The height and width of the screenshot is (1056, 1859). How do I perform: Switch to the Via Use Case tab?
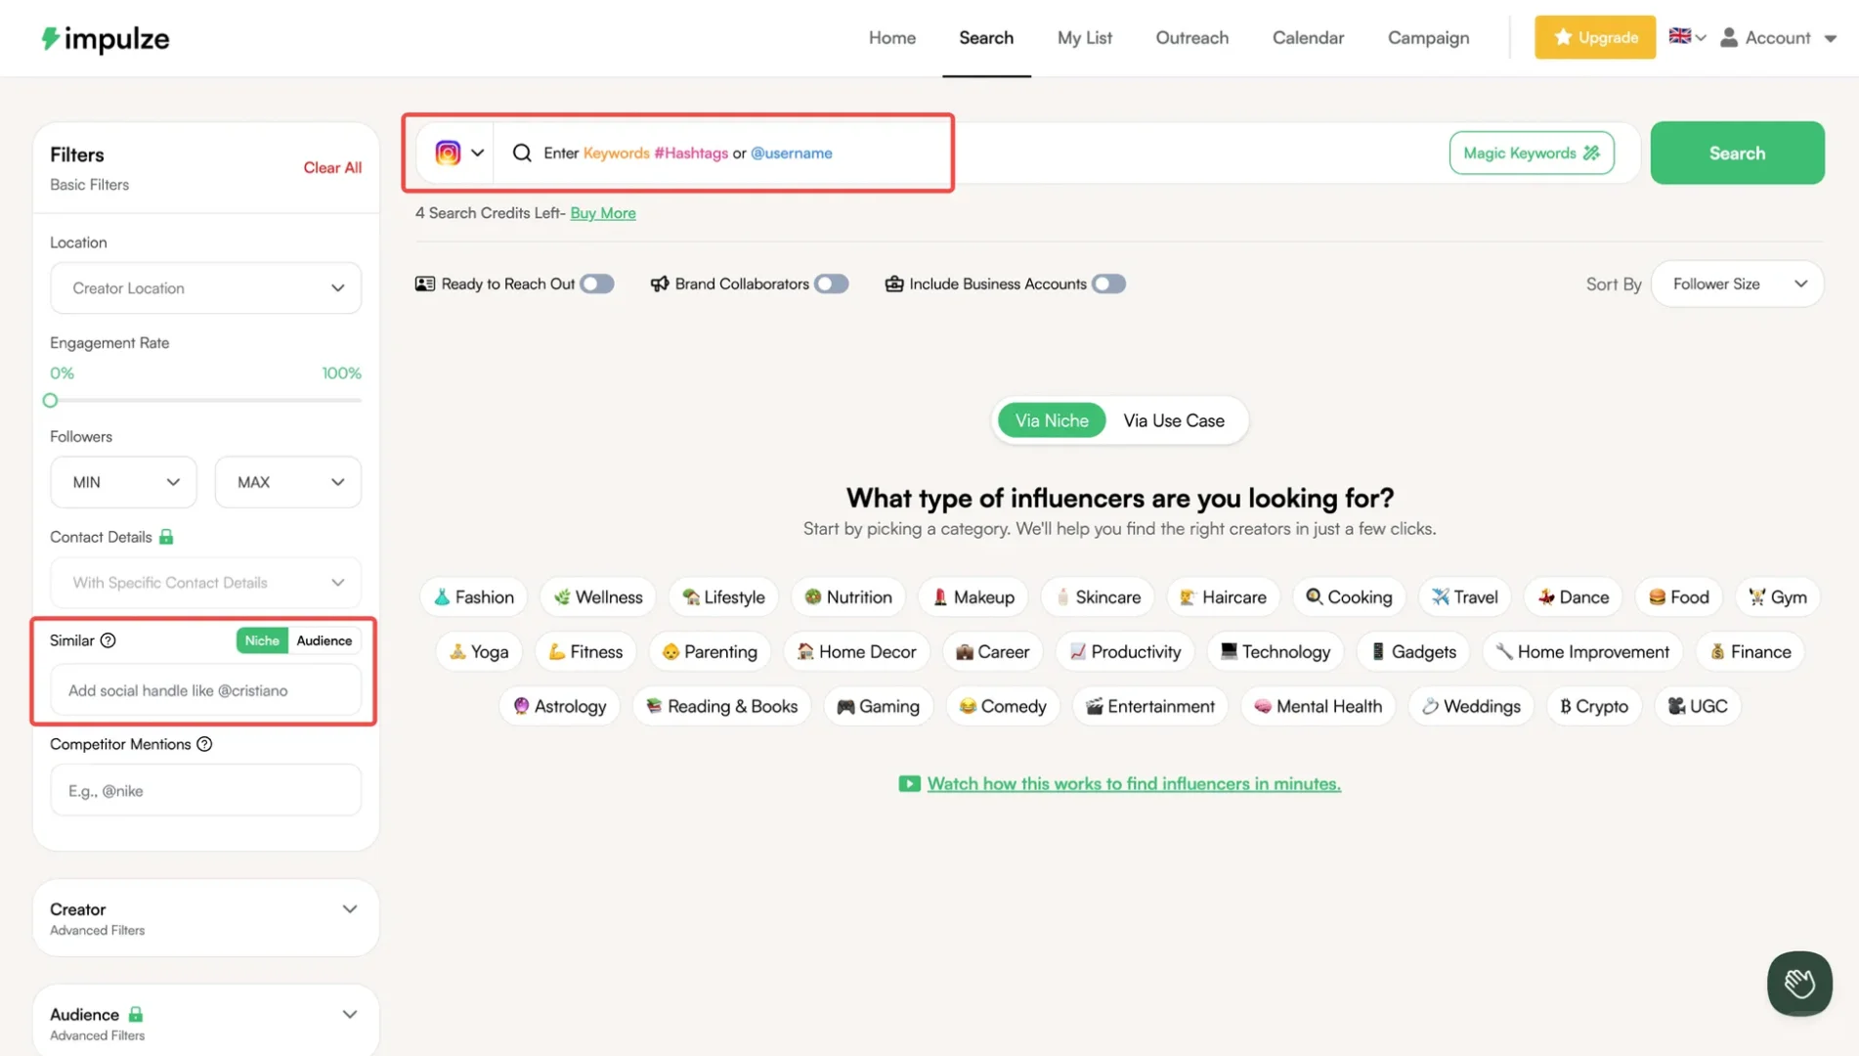click(x=1173, y=420)
